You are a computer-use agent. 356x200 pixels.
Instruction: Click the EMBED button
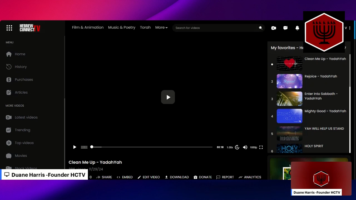click(125, 177)
